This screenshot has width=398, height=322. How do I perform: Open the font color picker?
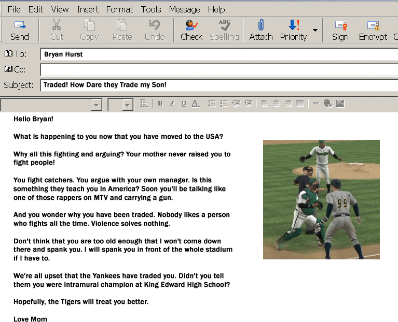coord(196,104)
